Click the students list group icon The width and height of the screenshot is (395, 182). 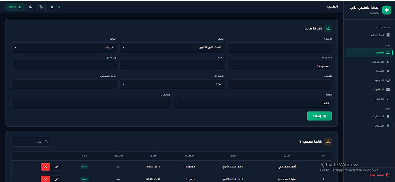[328, 142]
